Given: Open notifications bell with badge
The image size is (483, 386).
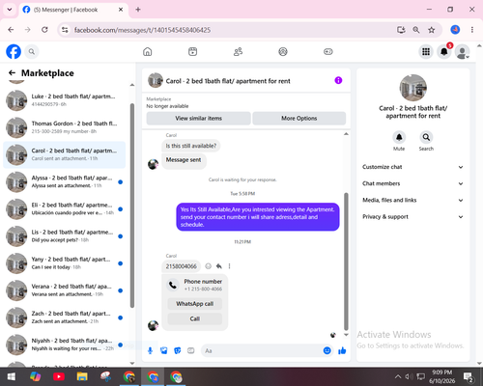Looking at the screenshot, I should (x=444, y=51).
